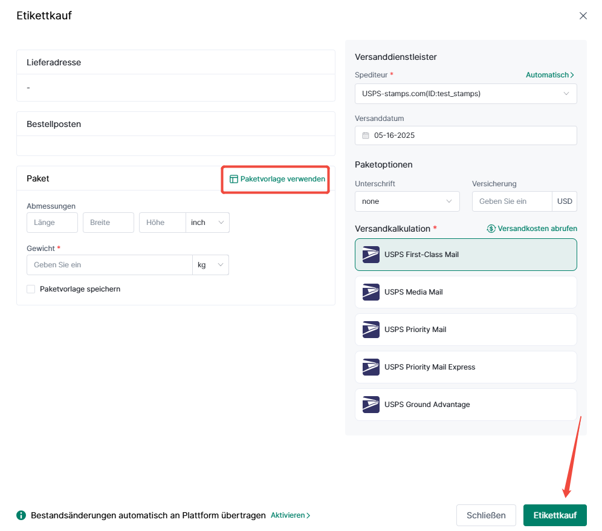Expand the inch unit dropdown
The width and height of the screenshot is (602, 531).
click(x=207, y=223)
